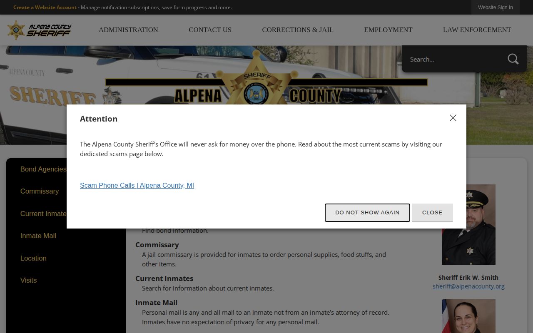Click the Close button in the dialog
This screenshot has width=533, height=333.
(x=432, y=213)
